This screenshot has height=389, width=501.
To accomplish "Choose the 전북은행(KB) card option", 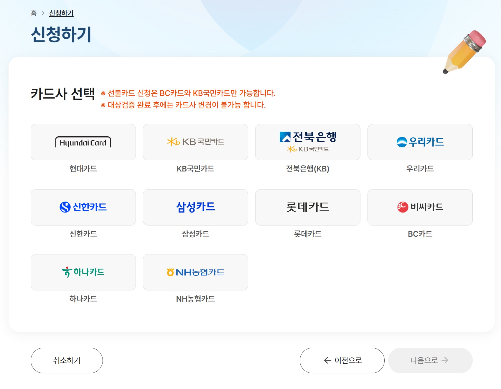I will 307,142.
